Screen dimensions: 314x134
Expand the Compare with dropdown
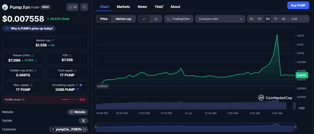[220, 19]
